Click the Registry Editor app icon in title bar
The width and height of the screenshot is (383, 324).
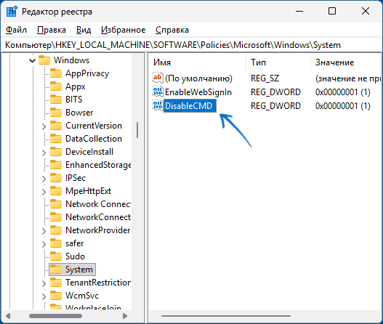(x=12, y=11)
